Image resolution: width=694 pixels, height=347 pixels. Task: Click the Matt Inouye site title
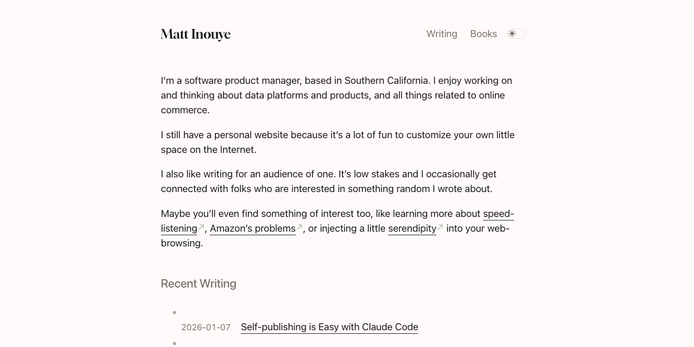point(196,34)
